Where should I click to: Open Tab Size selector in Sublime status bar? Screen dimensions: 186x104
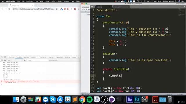(169, 94)
